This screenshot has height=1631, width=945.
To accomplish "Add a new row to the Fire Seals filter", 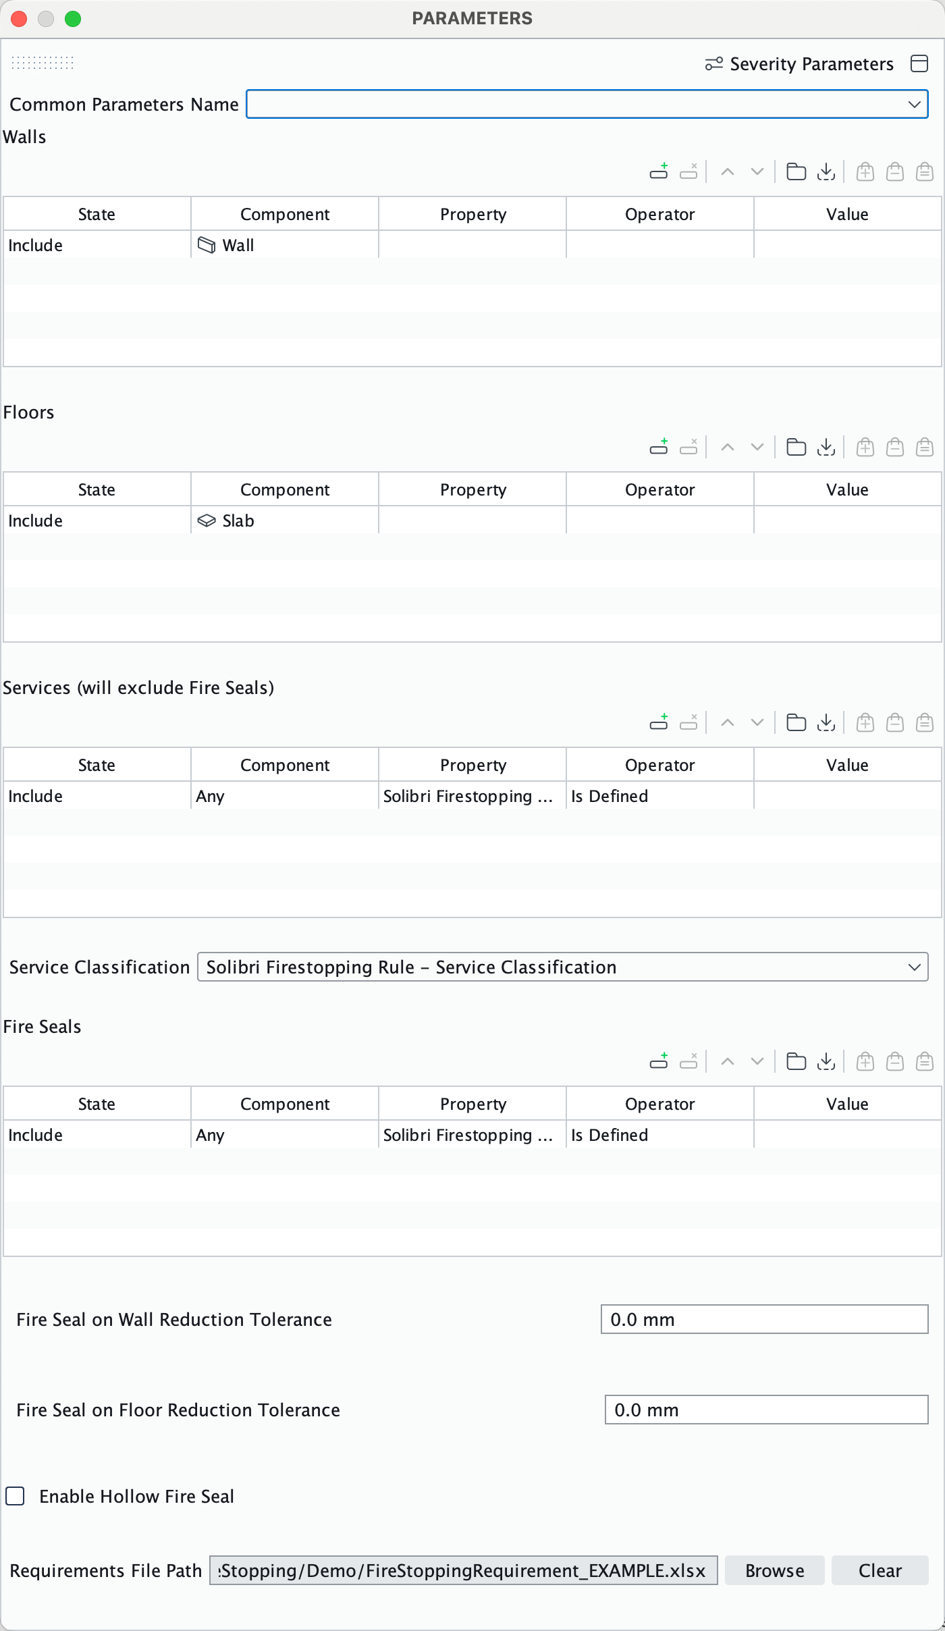I will tap(659, 1061).
